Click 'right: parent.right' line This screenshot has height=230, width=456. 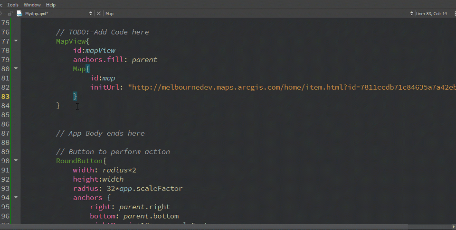[x=130, y=207]
